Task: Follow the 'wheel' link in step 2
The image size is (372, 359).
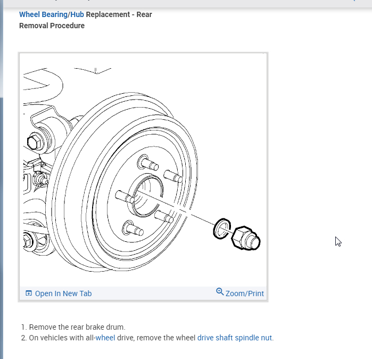Action: (105, 338)
